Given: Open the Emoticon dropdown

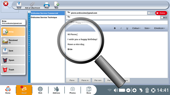Looking at the screenshot, I should pos(160,28).
